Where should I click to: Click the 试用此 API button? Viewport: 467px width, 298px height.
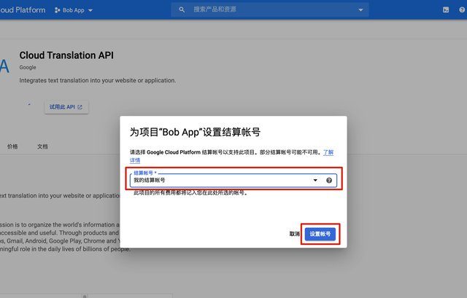pos(66,107)
